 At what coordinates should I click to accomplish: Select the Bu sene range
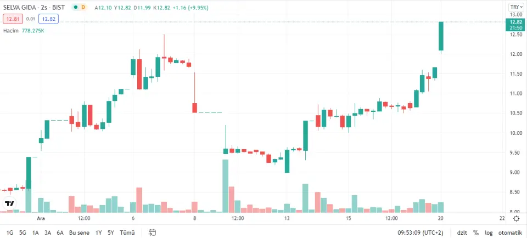click(80, 233)
